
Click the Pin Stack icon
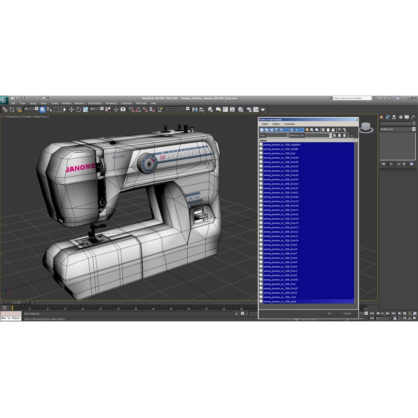pos(383,164)
